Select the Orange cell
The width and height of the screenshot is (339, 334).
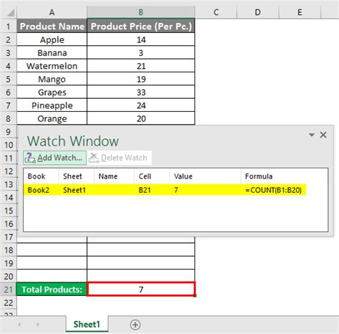point(52,118)
